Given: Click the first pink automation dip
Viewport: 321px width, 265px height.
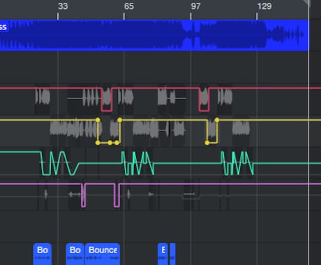Looking at the screenshot, I should 83,195.
